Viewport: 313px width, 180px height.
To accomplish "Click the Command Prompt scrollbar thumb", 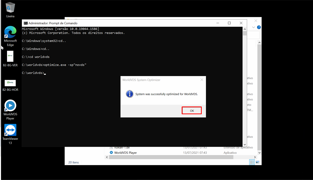I will (x=245, y=33).
